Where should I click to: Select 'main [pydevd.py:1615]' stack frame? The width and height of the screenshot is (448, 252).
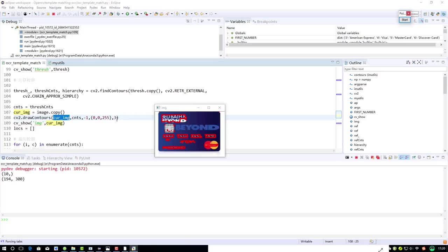(x=39, y=46)
